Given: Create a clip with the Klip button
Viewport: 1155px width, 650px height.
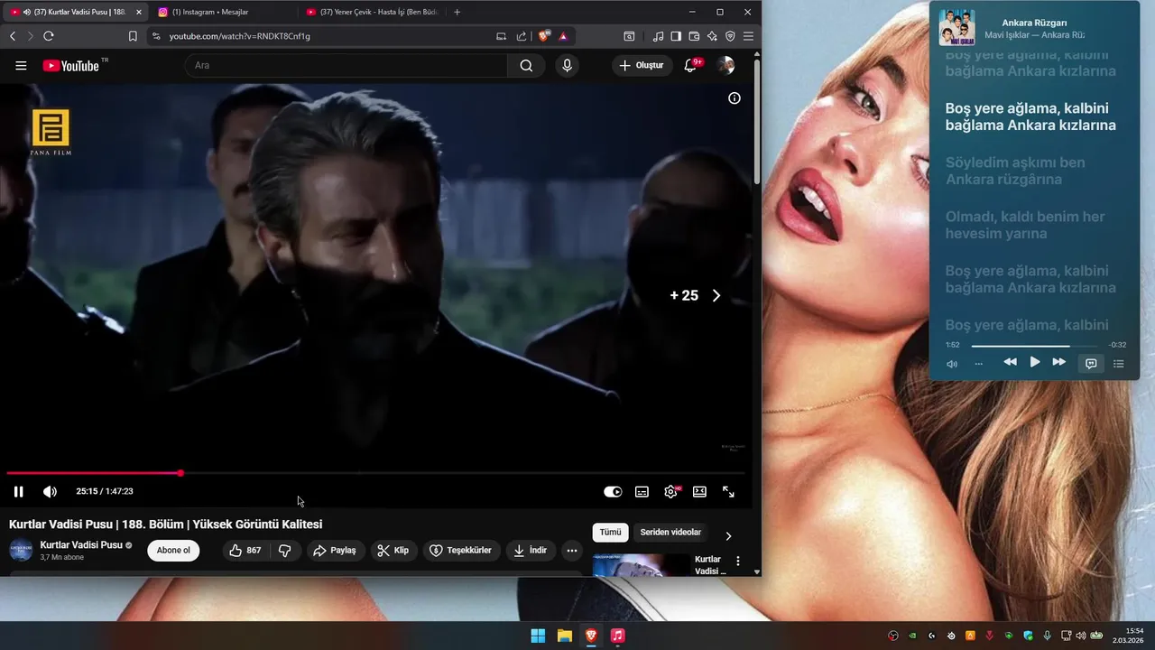Looking at the screenshot, I should pyautogui.click(x=393, y=551).
